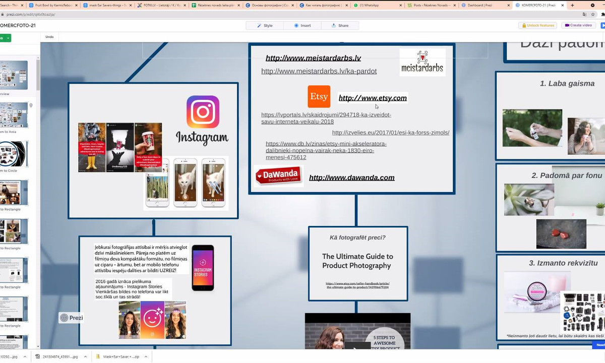Click the Unlock features button
This screenshot has width=605, height=363.
click(x=538, y=25)
